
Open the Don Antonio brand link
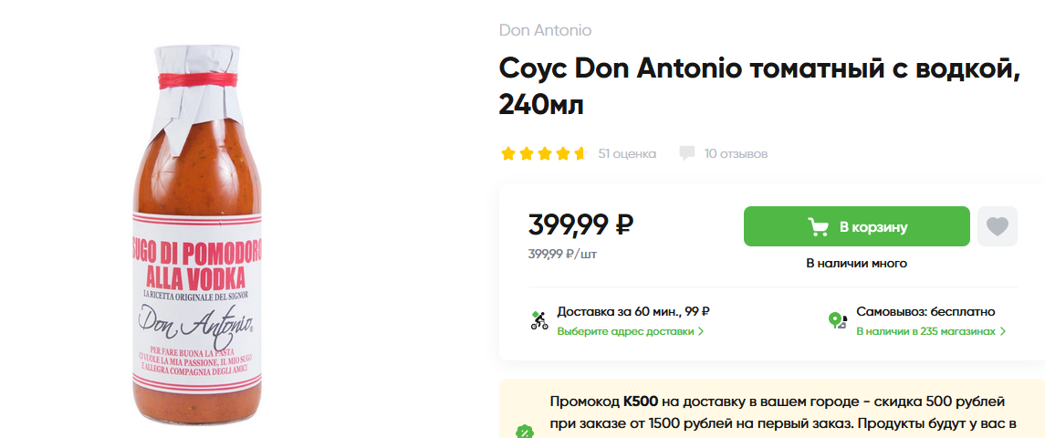(x=545, y=30)
